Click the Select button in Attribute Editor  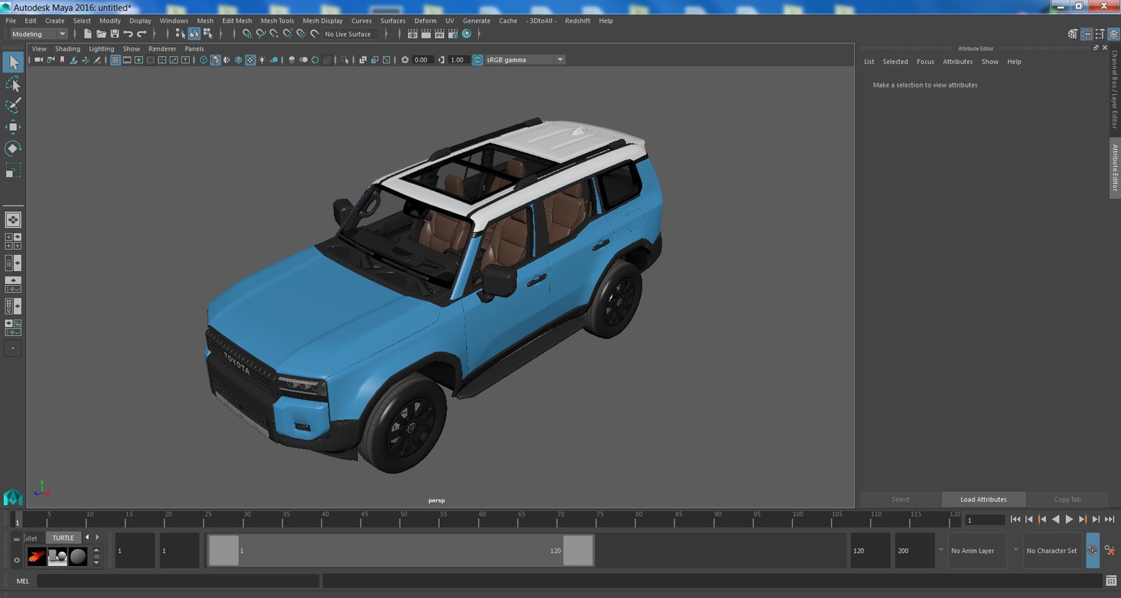pyautogui.click(x=900, y=499)
